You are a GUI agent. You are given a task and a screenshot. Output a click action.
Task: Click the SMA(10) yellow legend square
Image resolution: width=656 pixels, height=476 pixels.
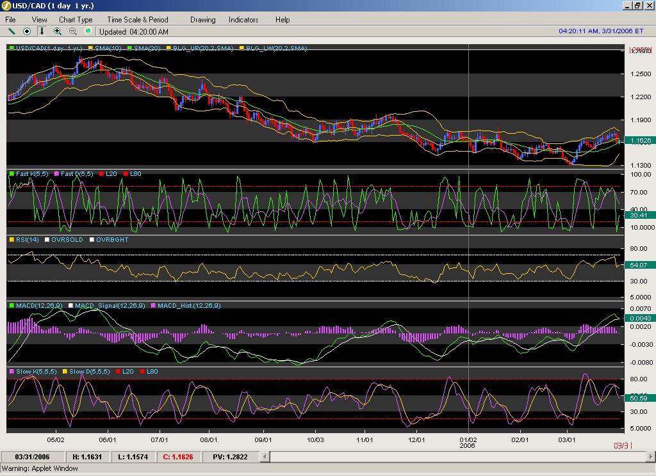pos(90,48)
